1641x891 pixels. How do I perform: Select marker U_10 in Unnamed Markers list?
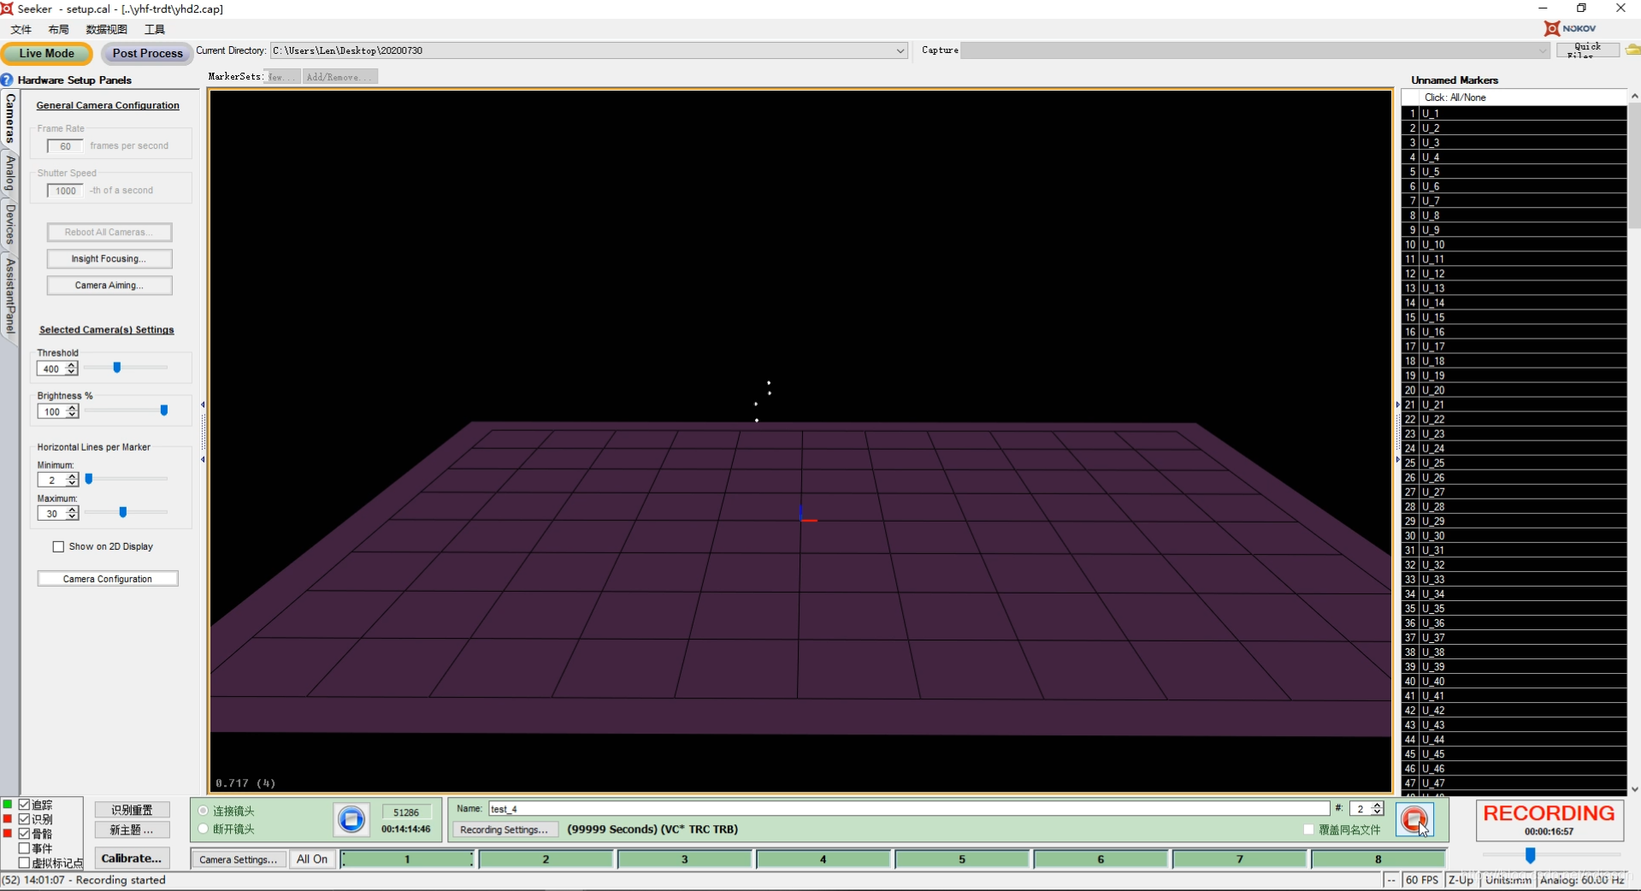1514,245
